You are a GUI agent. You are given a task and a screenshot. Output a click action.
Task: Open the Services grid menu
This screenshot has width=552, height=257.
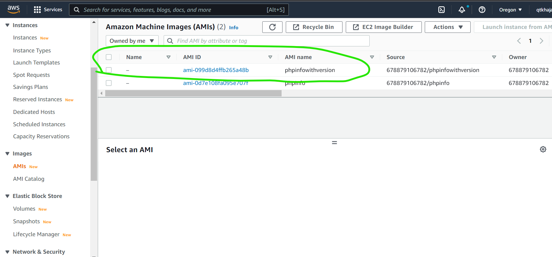tap(37, 10)
